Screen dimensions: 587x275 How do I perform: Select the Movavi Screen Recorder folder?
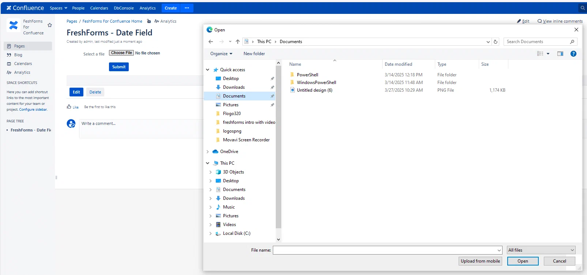coord(246,140)
